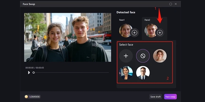Click the playhead handle on the timeline
205x102 pixels.
(34, 73)
